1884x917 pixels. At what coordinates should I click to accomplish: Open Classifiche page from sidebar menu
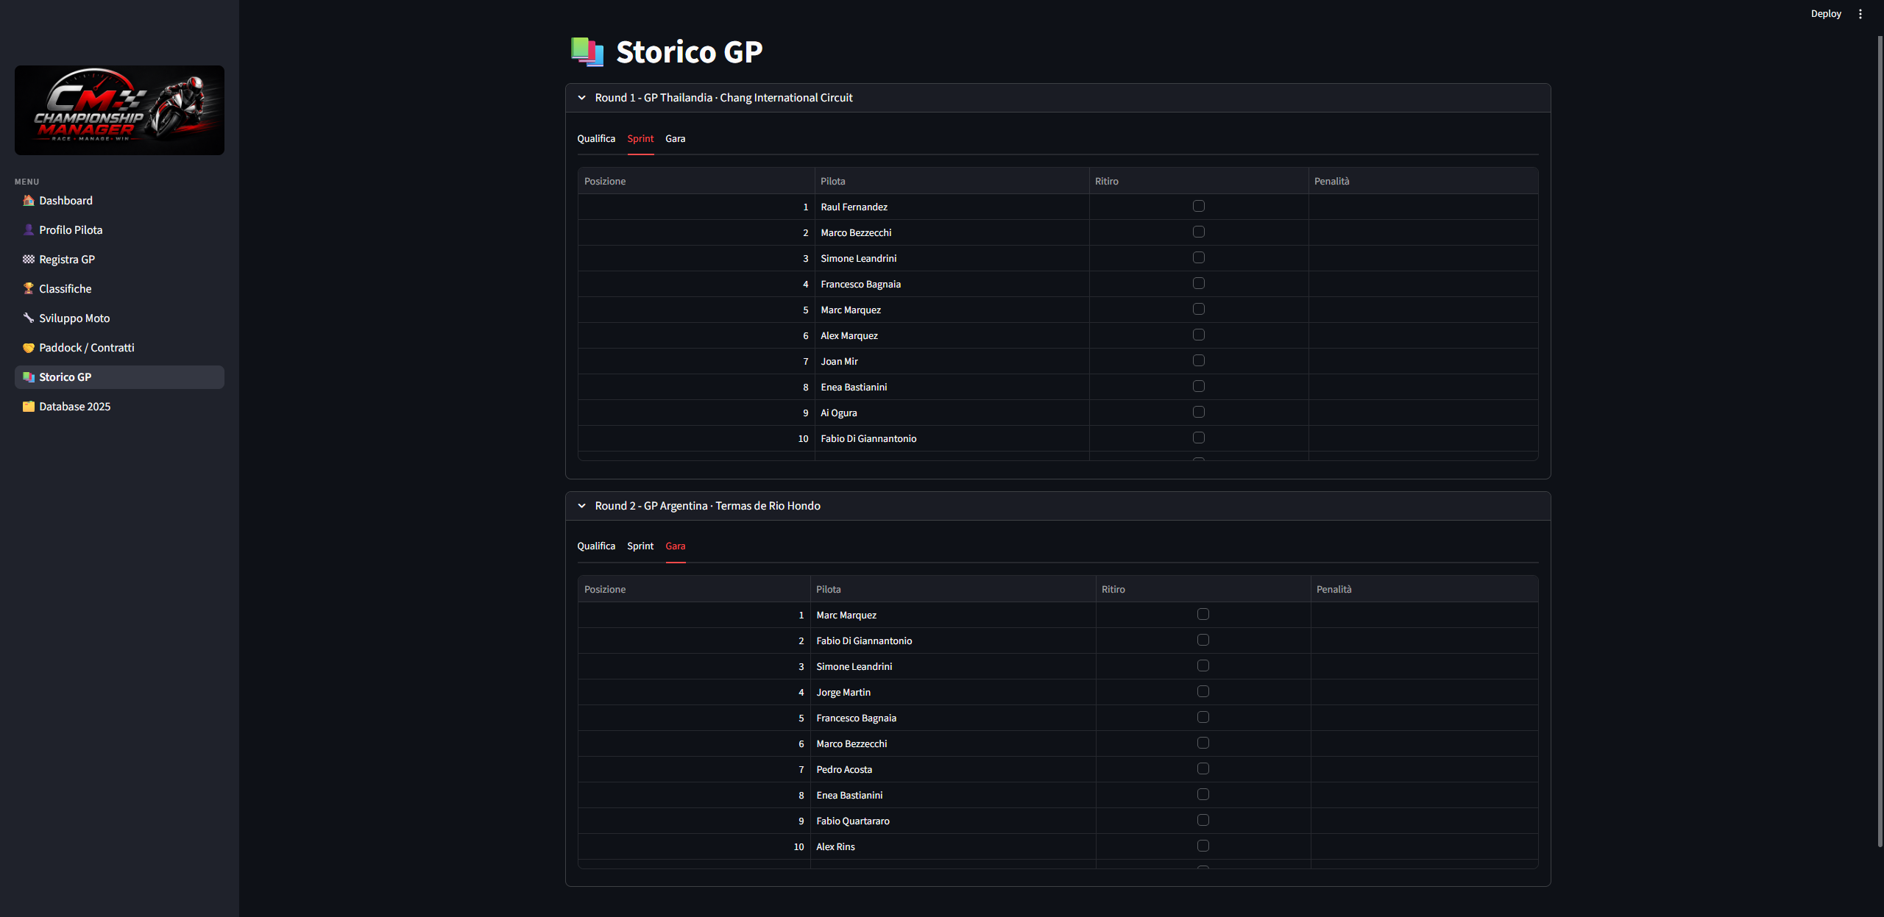coord(119,289)
